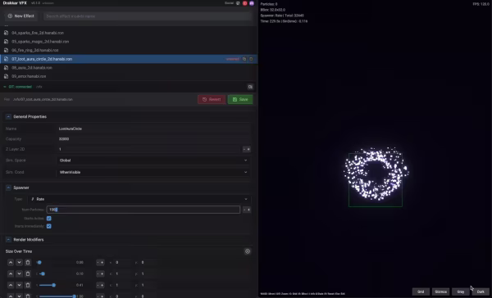Select 07_loot_aura_circle_2d.hanabi.ron row
Screen dimensions: 492x298
click(x=129, y=59)
